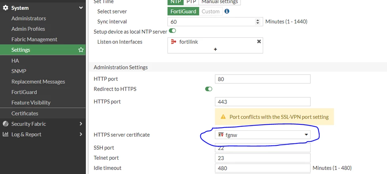Select PTP time setting
Viewport: 387px width, 174px height.
click(191, 2)
